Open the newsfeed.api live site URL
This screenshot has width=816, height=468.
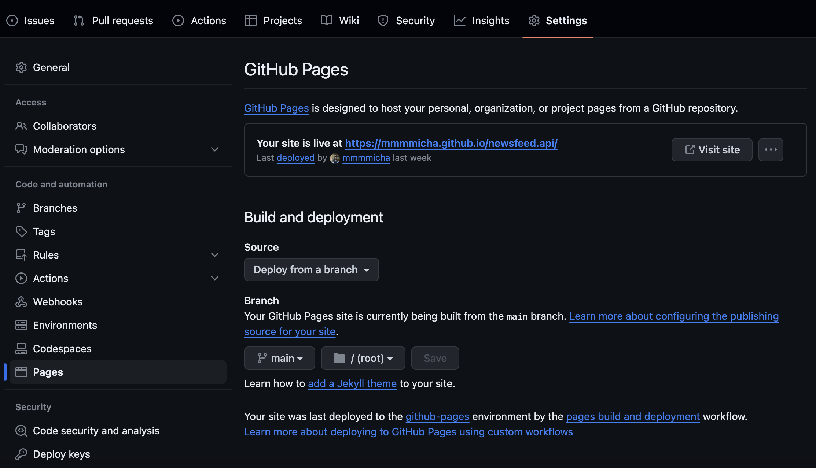(451, 143)
